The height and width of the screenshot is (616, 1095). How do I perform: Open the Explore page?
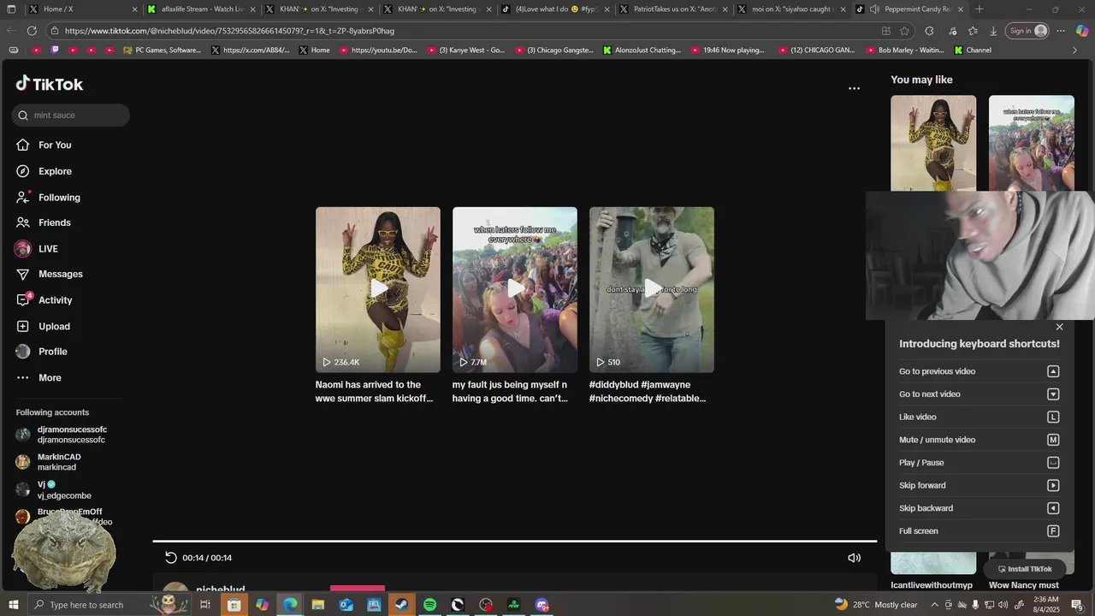[x=55, y=171]
